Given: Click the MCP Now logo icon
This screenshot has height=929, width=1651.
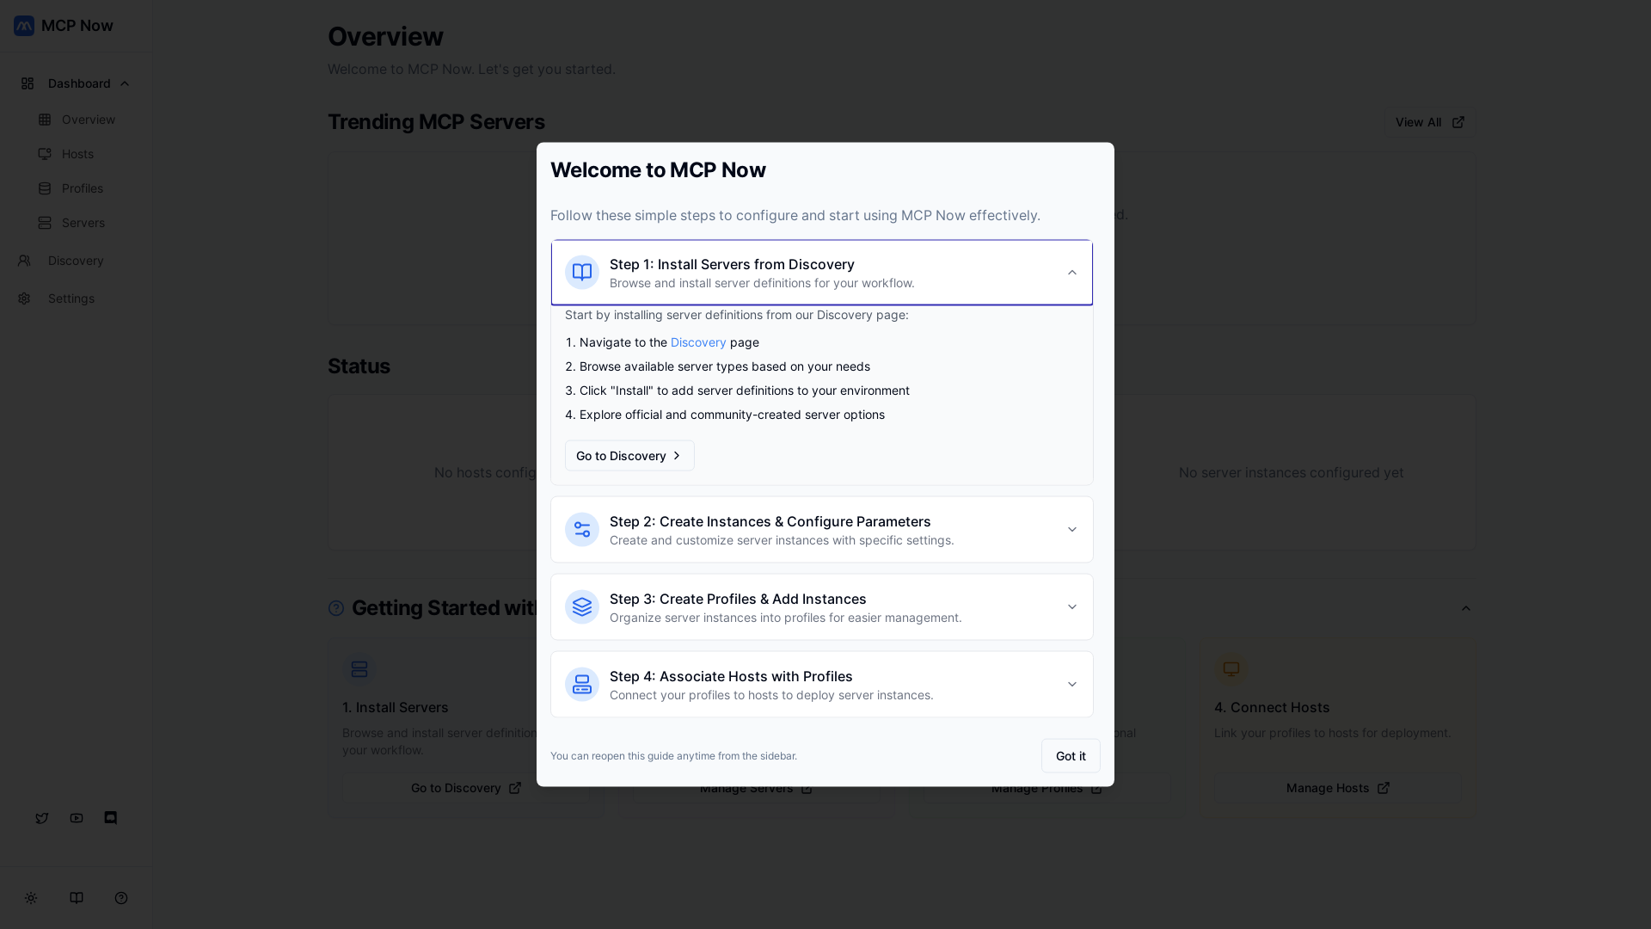Looking at the screenshot, I should coord(24,26).
